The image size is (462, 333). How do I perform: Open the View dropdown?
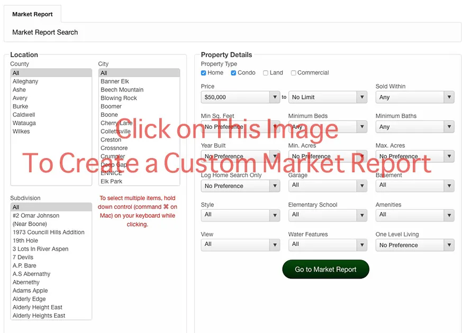click(x=240, y=245)
